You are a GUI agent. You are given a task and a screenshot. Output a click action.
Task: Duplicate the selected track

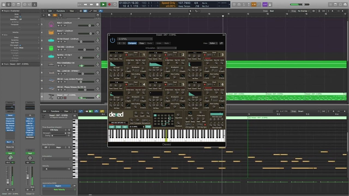tap(49, 15)
